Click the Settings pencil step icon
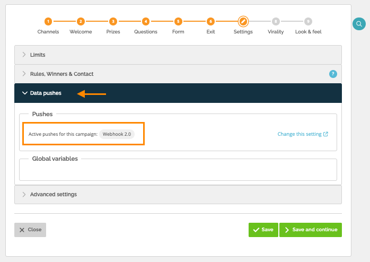The width and height of the screenshot is (370, 262). click(243, 21)
